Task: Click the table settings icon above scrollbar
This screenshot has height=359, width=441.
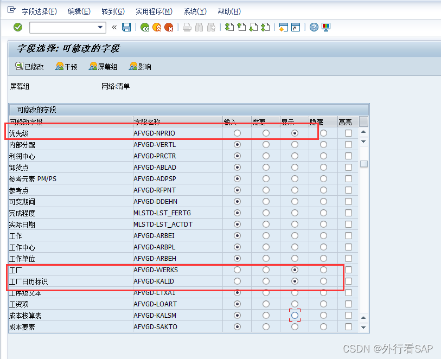Action: (363, 121)
